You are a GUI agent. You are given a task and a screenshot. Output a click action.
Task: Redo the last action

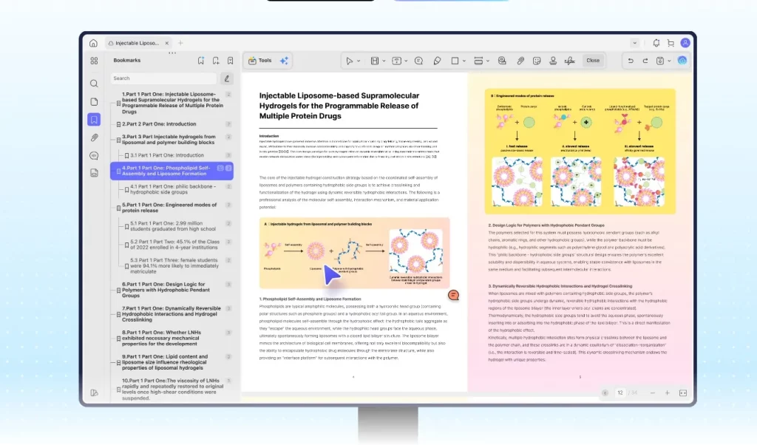coord(645,61)
